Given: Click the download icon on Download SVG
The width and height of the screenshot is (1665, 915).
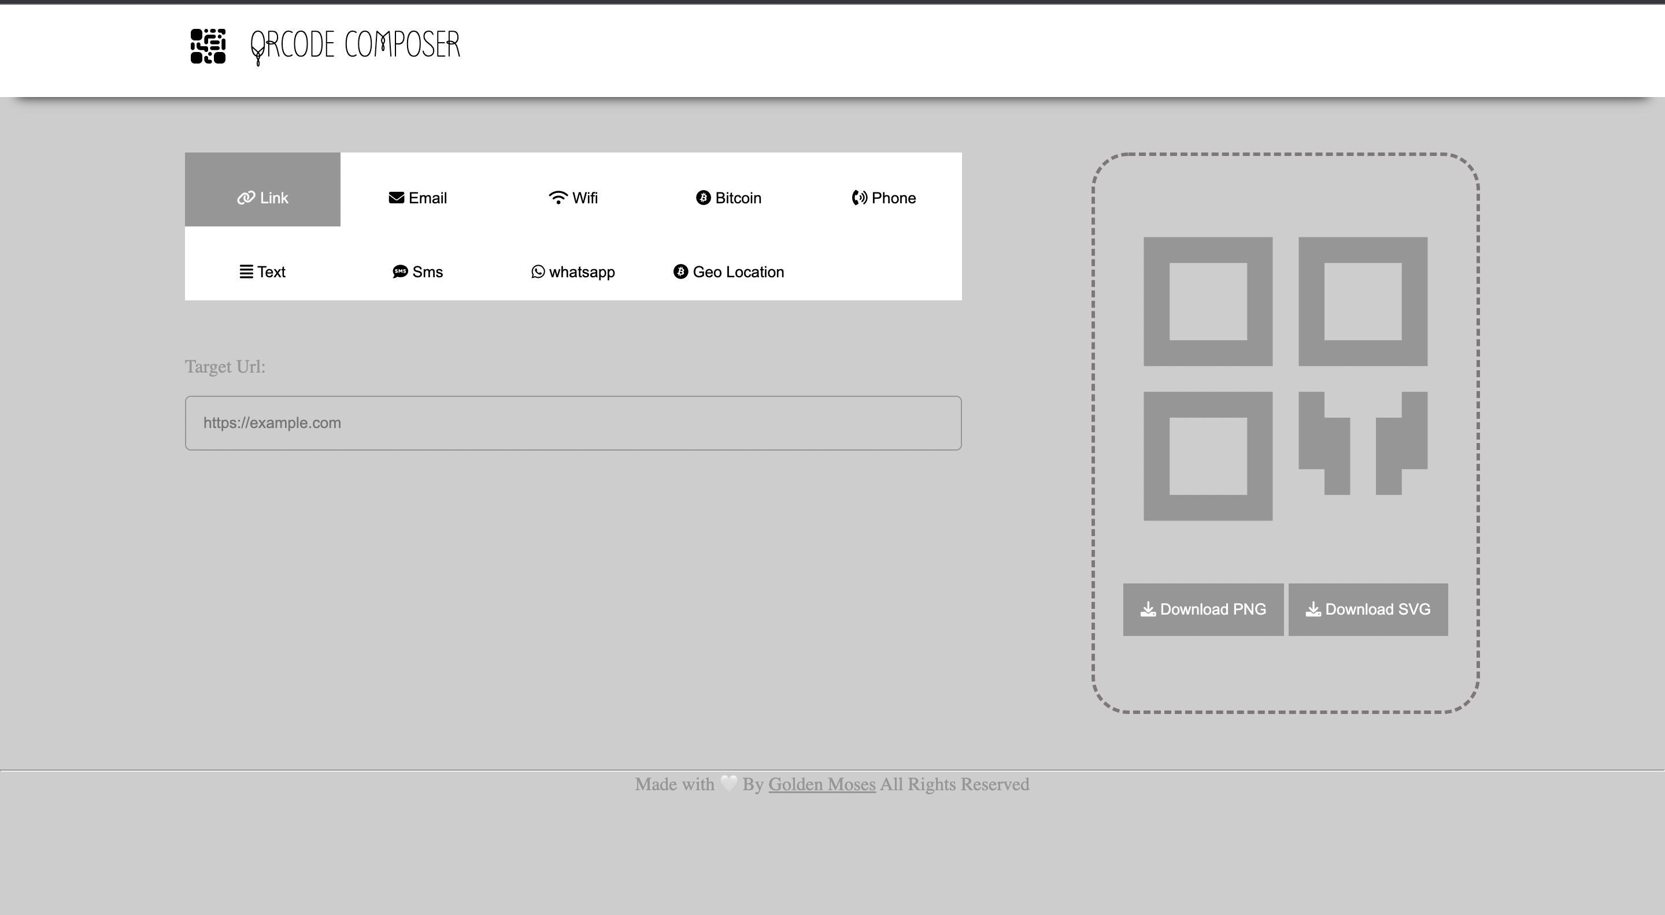Looking at the screenshot, I should [1313, 609].
